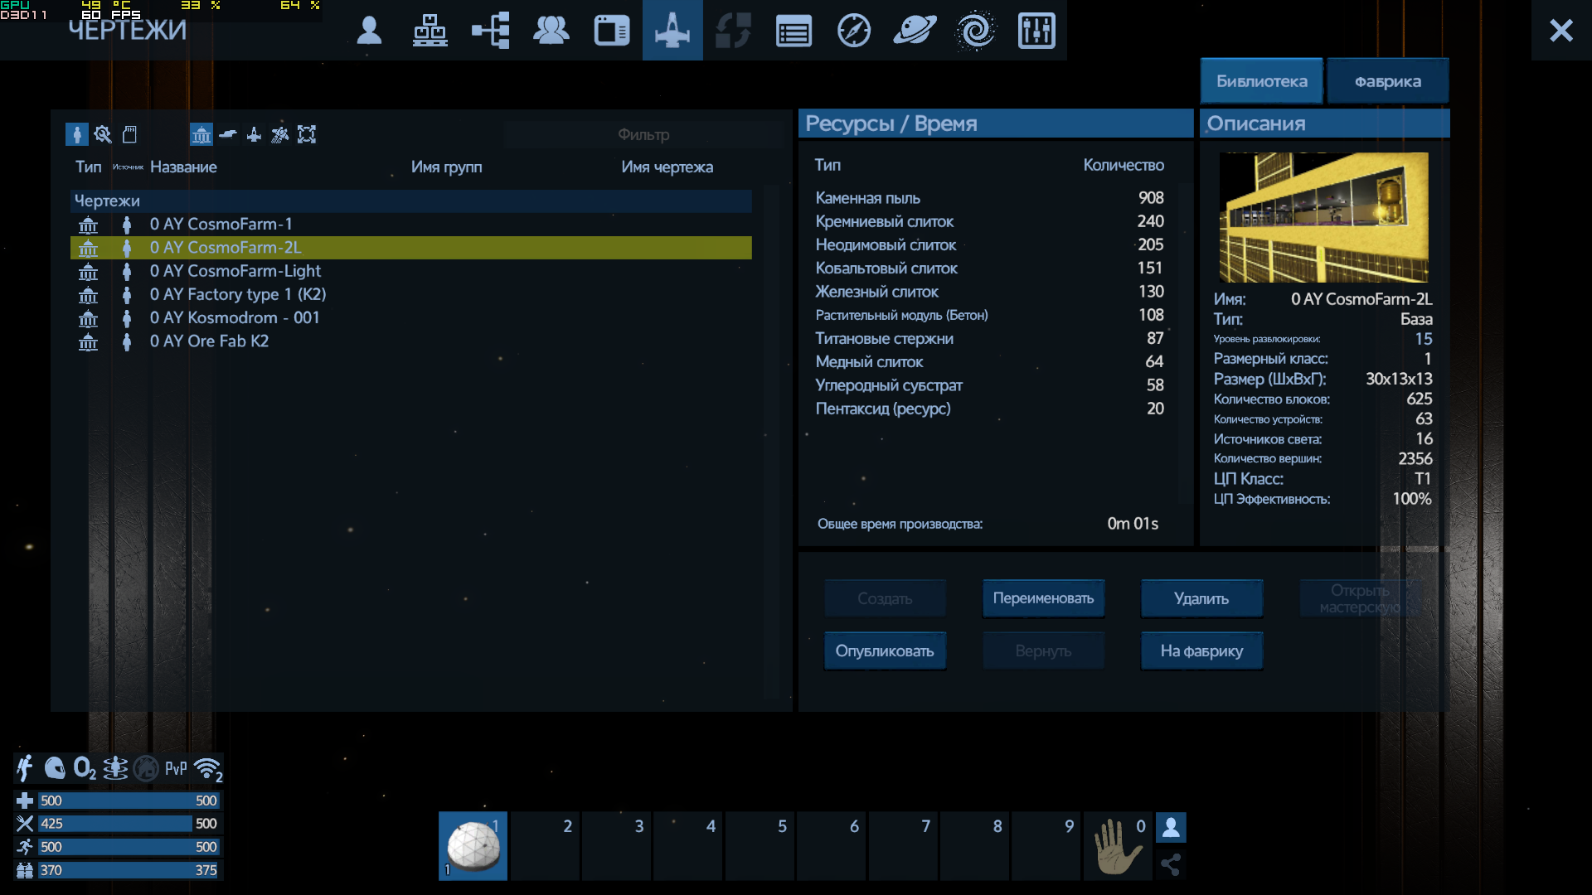Screen dimensions: 1592x895
Task: Open the planet icon in top bar
Action: pos(915,31)
